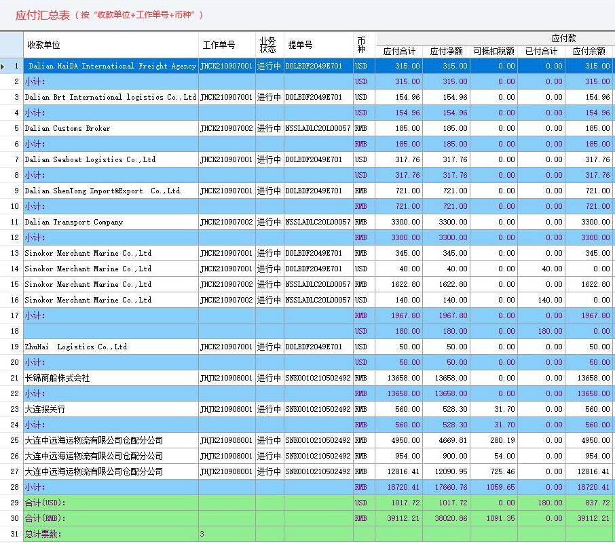Click the 合计(RMB) total row label

[45, 518]
